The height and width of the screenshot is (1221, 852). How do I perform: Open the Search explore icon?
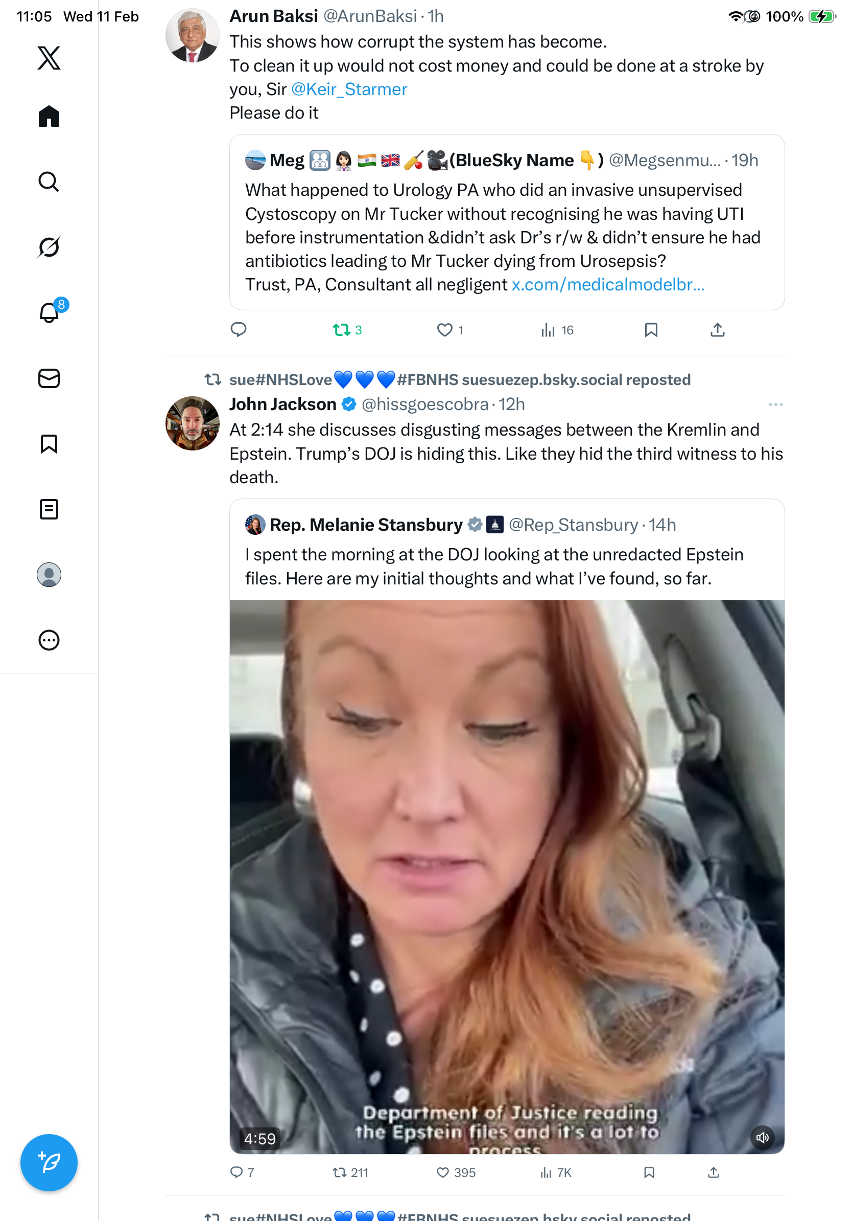[x=49, y=182]
